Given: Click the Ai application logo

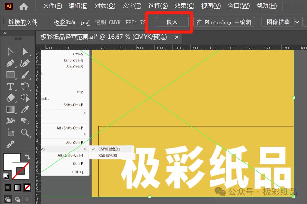Looking at the screenshot, I should tap(9, 6).
